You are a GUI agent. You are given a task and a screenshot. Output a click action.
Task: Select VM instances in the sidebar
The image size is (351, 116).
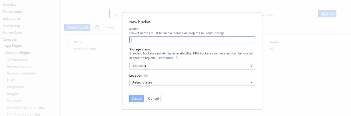(17, 60)
